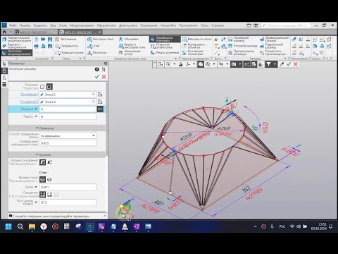Image resolution: width=338 pixels, height=254 pixels.
Task: Select the second Смещение offset mode
Action: (x=49, y=195)
